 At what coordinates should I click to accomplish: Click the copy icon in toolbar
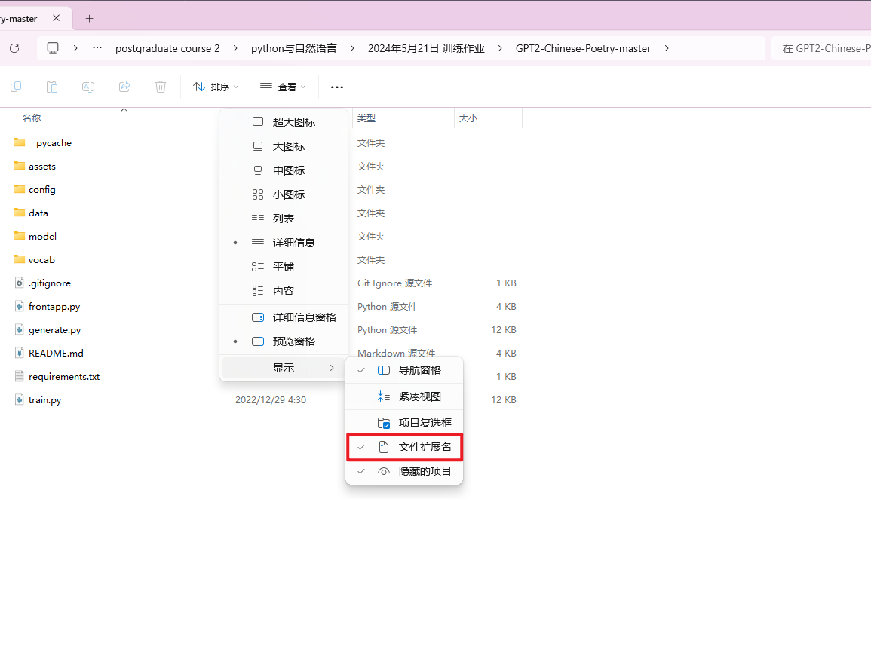click(x=15, y=87)
